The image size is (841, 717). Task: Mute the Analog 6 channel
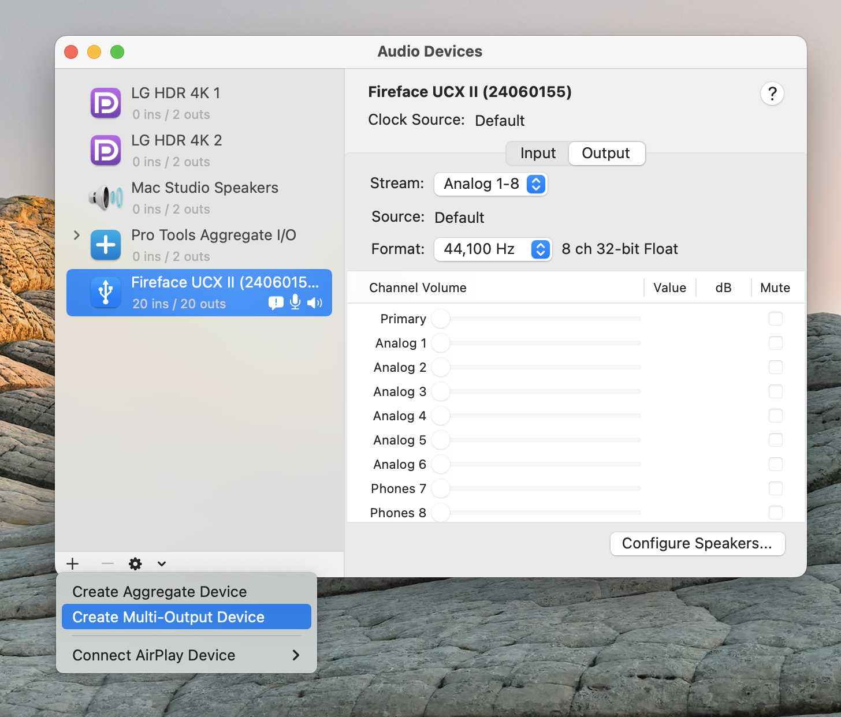pyautogui.click(x=776, y=464)
